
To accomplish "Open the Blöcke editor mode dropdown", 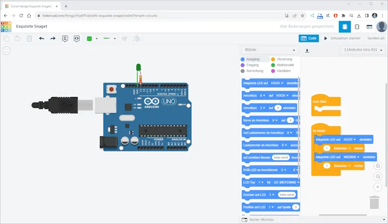I will [270, 50].
